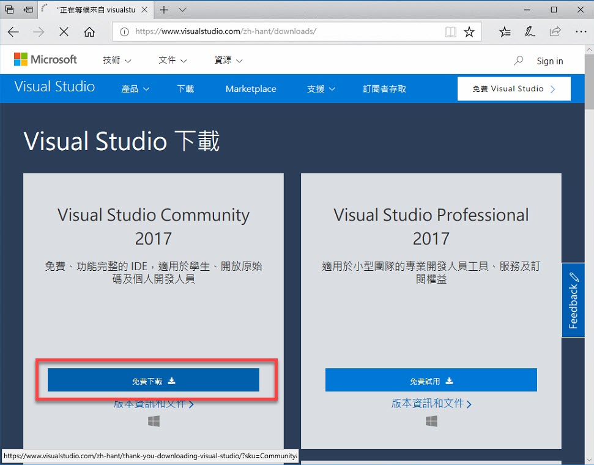Viewport: 594px width, 465px height.
Task: Go to the browser home page
Action: pos(89,31)
